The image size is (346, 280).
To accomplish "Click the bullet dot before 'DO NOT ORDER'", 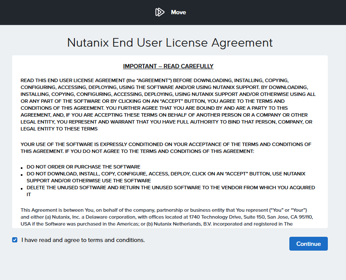I will point(22,168).
